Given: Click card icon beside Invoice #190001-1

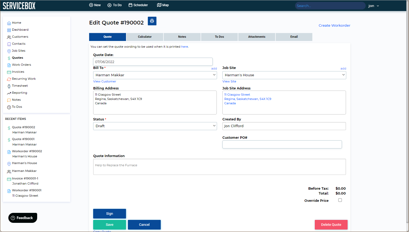Looking at the screenshot, I should tap(9, 179).
